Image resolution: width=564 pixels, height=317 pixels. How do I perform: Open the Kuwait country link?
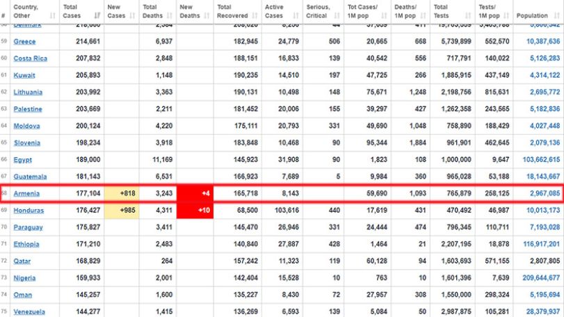coord(24,76)
